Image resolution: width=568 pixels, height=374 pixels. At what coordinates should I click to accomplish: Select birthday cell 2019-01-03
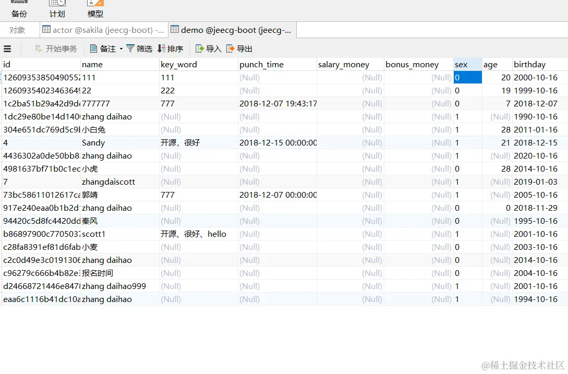click(540, 182)
